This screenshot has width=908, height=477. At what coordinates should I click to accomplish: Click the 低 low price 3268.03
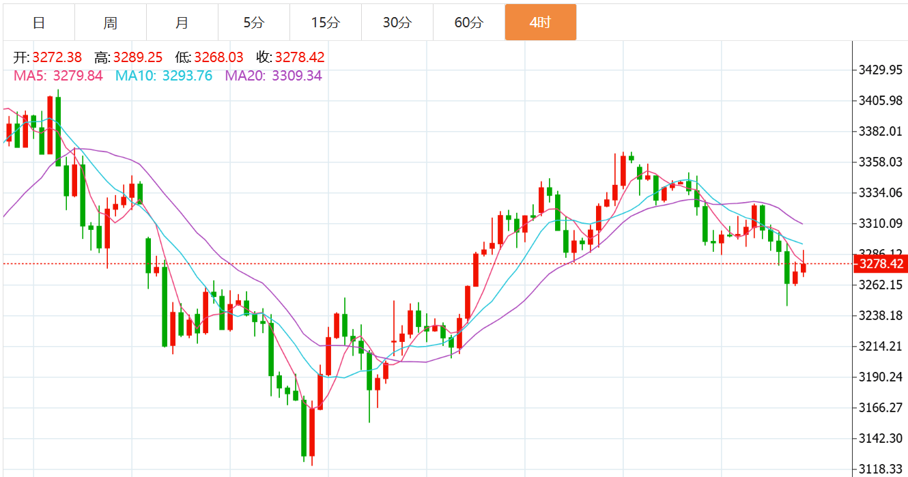218,58
